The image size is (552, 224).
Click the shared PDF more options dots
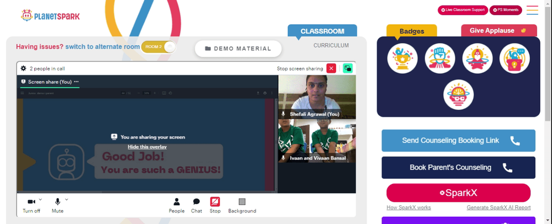click(x=272, y=93)
